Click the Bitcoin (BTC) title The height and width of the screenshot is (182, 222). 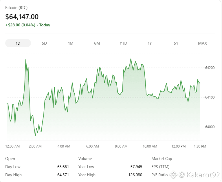pos(16,8)
